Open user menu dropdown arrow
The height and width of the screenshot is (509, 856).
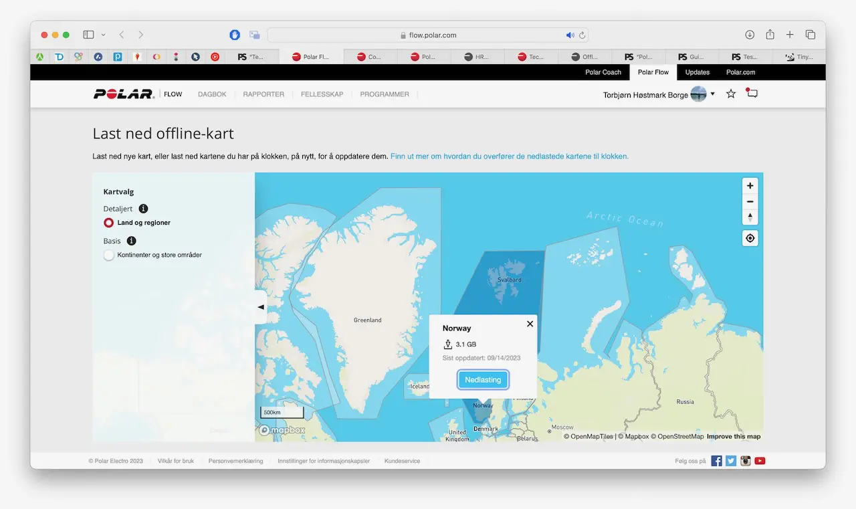pyautogui.click(x=712, y=94)
